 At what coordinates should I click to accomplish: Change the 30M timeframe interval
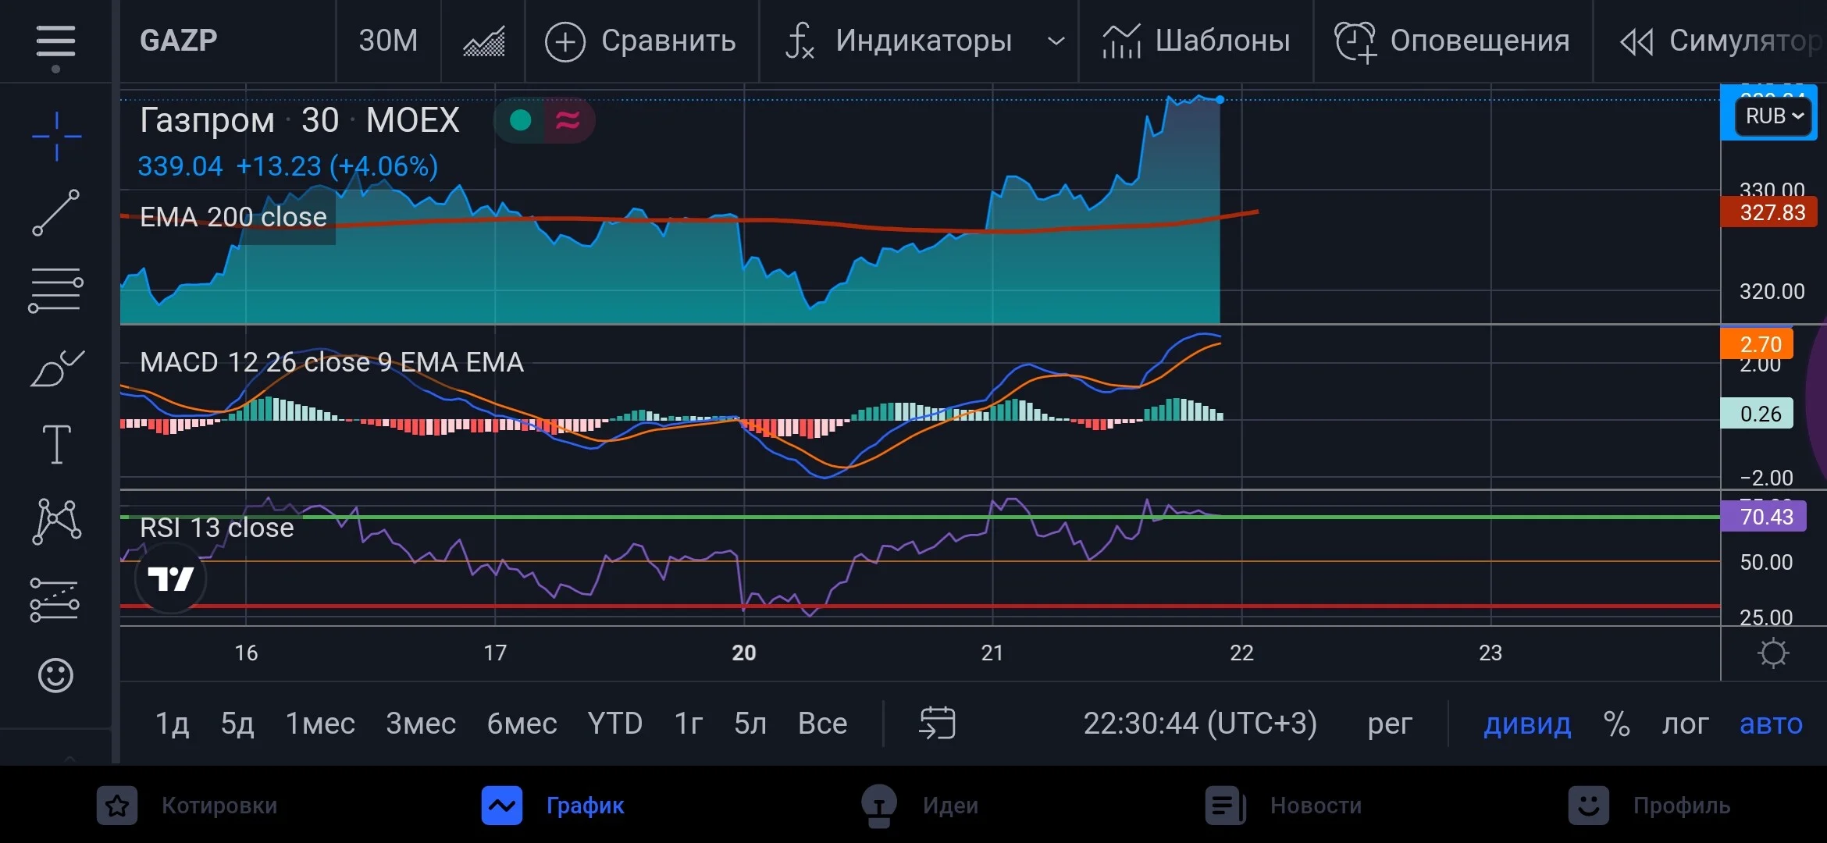click(x=388, y=41)
